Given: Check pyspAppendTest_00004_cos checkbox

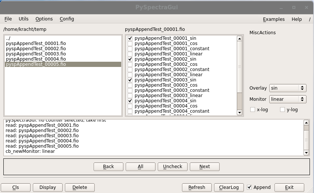Looking at the screenshot, I should [130, 106].
